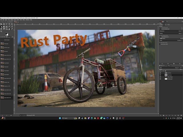Set transform target to selection icon

166,25
